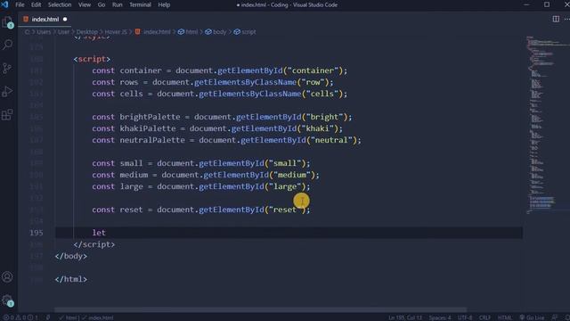Click the Go Live status bar button
Viewport: 570px width, 321px height.
click(533, 317)
